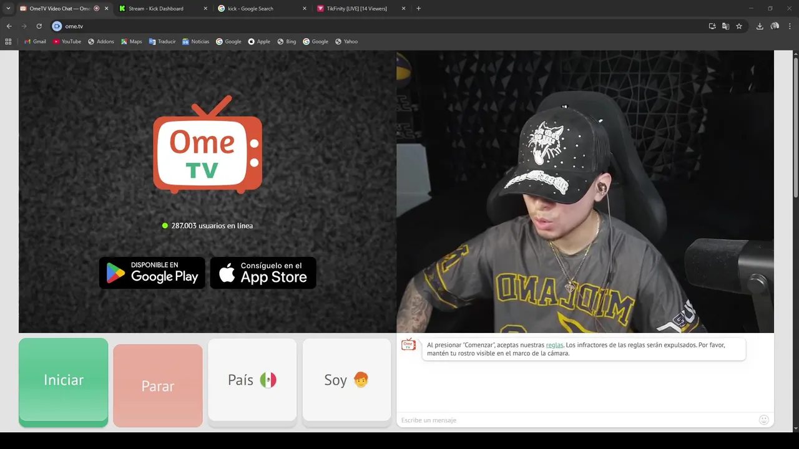The width and height of the screenshot is (799, 449).
Task: Switch to the Stream - Kick Dashboard tab
Action: [156, 9]
